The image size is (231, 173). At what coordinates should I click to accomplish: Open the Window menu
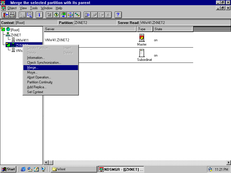click(x=47, y=8)
